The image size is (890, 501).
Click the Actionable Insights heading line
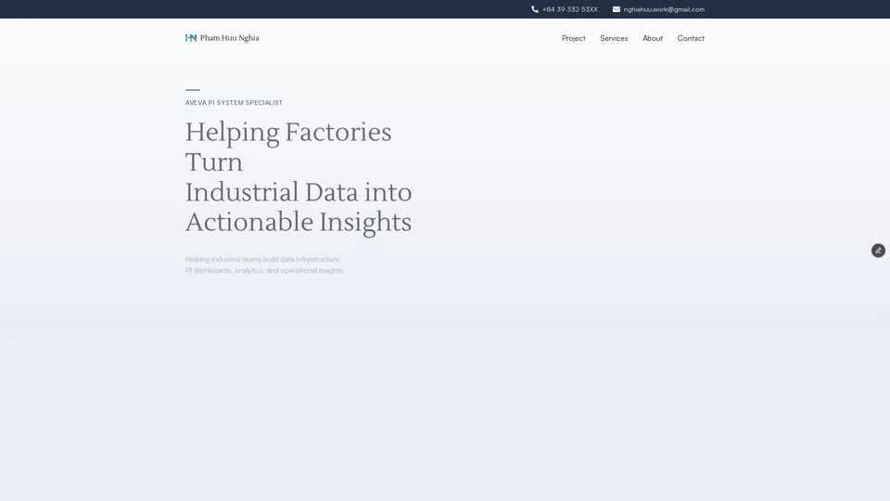click(x=299, y=222)
